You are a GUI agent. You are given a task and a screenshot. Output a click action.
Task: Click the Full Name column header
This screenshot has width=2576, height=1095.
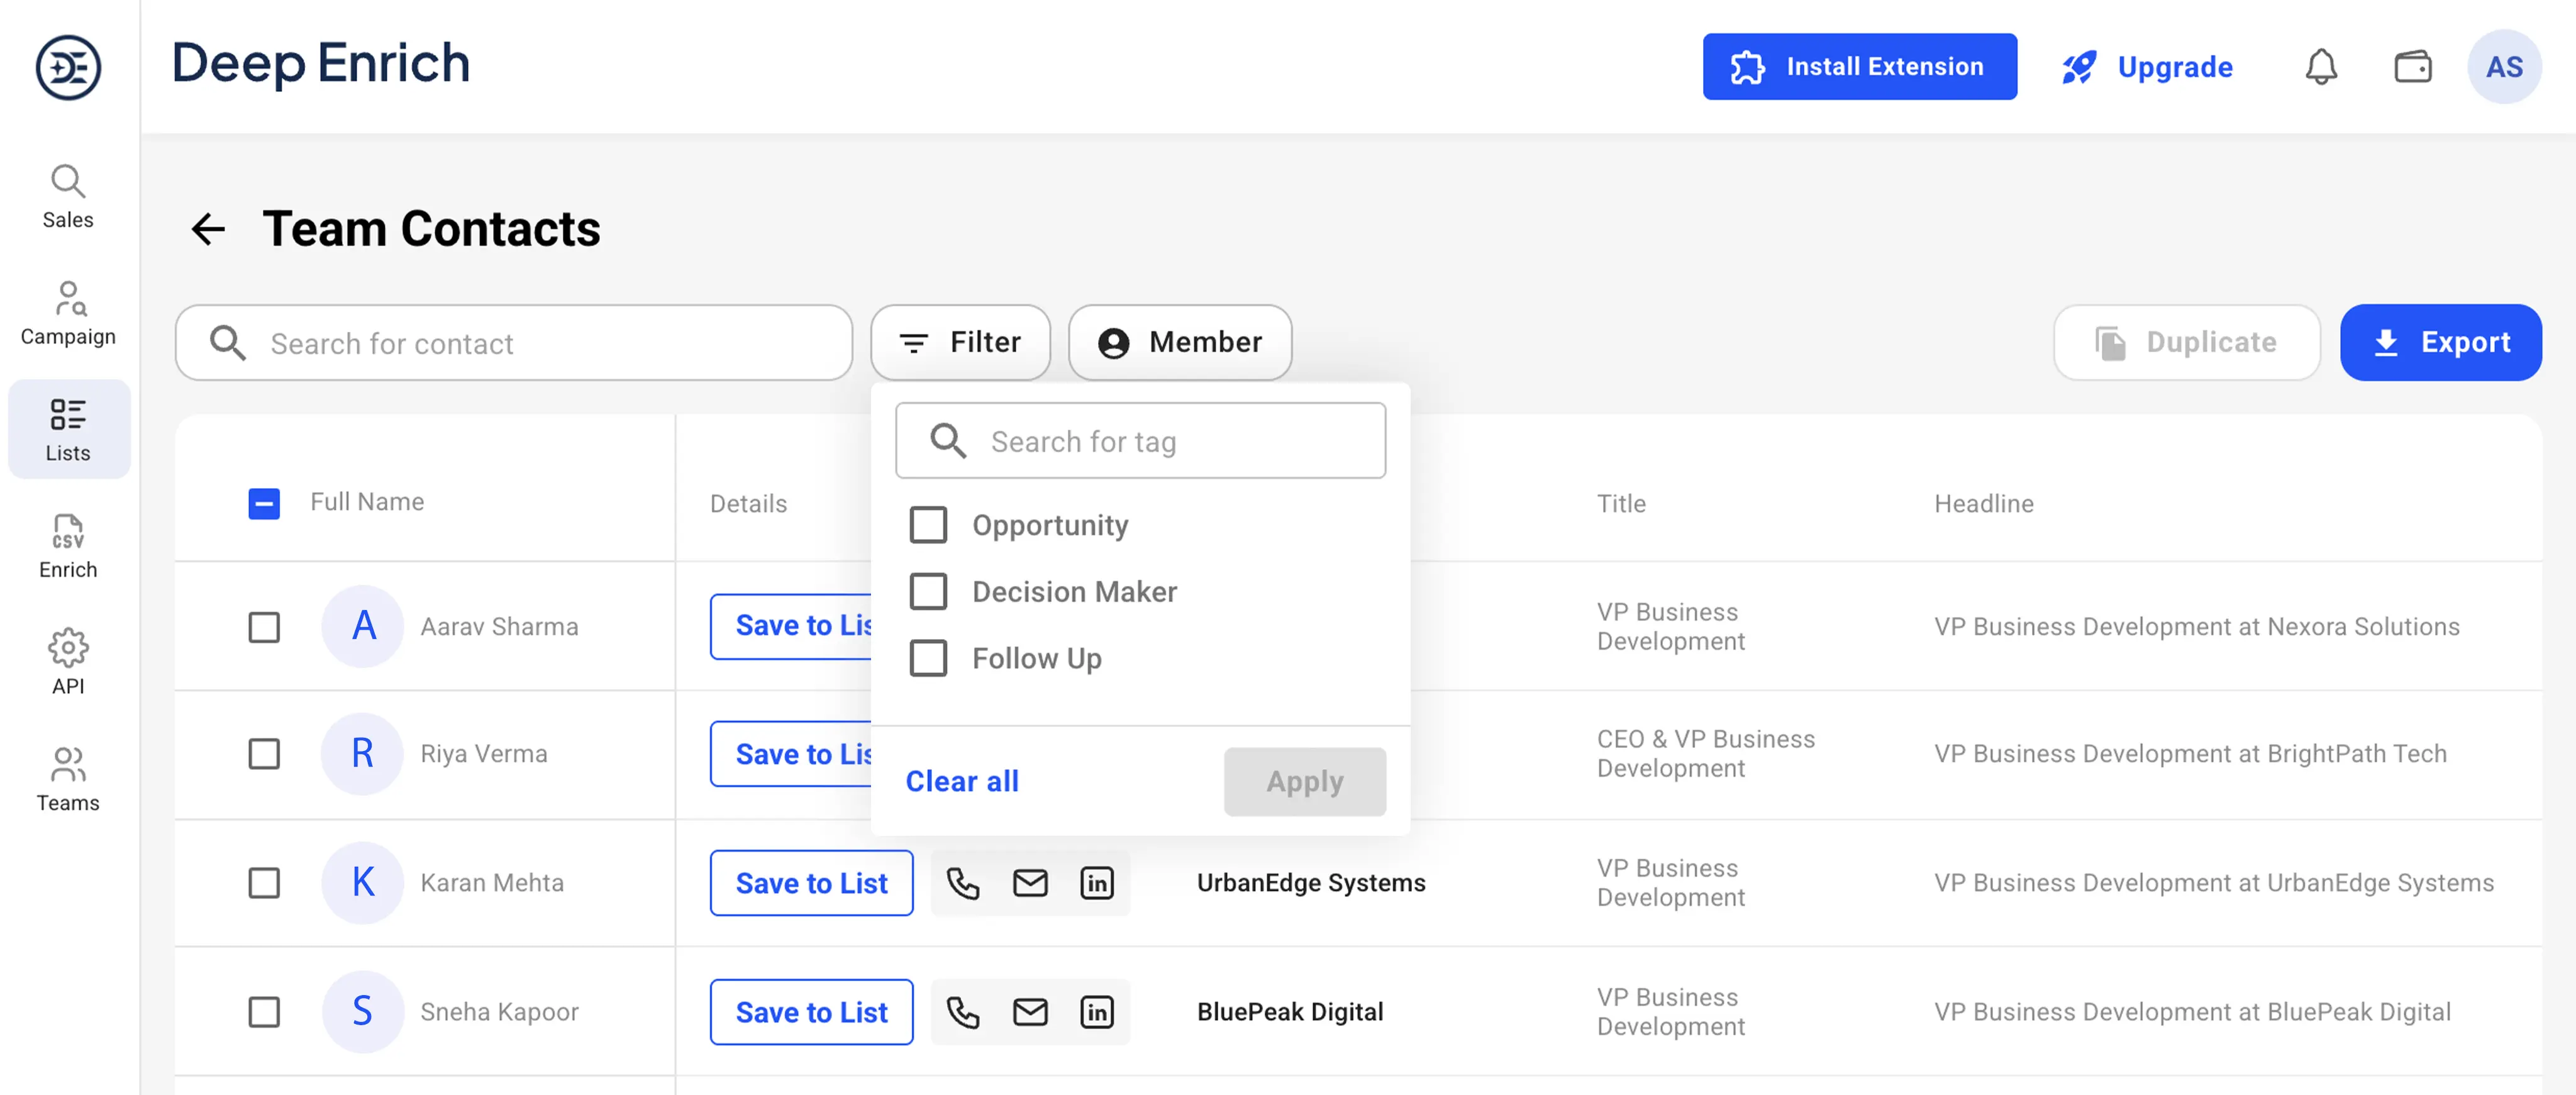point(367,502)
